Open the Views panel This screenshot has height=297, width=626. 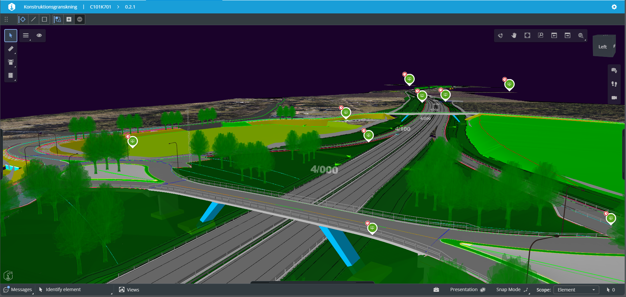(129, 289)
